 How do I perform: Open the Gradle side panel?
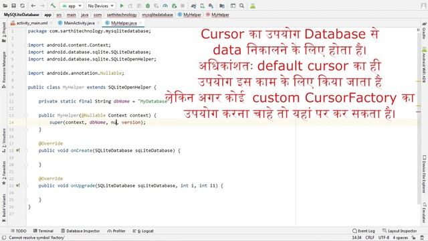(x=424, y=31)
